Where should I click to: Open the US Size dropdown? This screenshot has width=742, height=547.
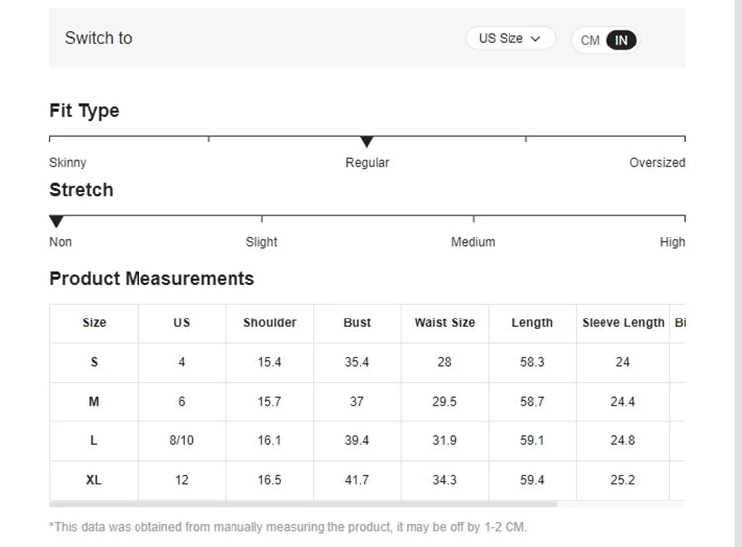pyautogui.click(x=510, y=39)
